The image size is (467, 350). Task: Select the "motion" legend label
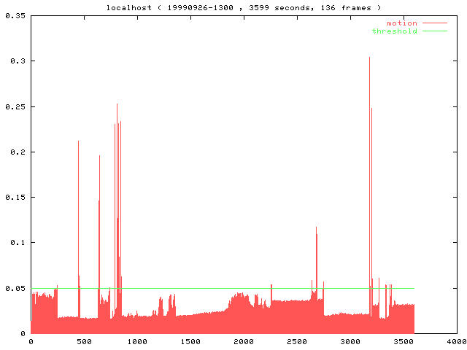(401, 23)
